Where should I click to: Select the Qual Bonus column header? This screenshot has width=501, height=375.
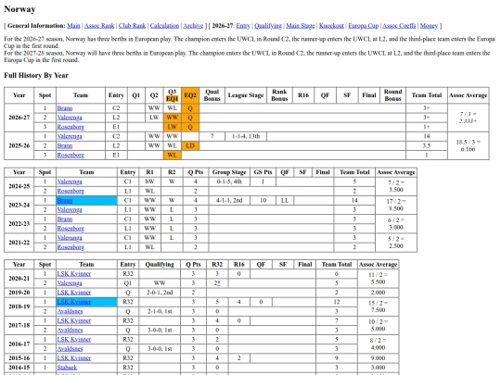tap(212, 95)
